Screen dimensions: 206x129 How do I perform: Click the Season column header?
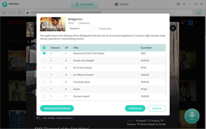[55, 48]
